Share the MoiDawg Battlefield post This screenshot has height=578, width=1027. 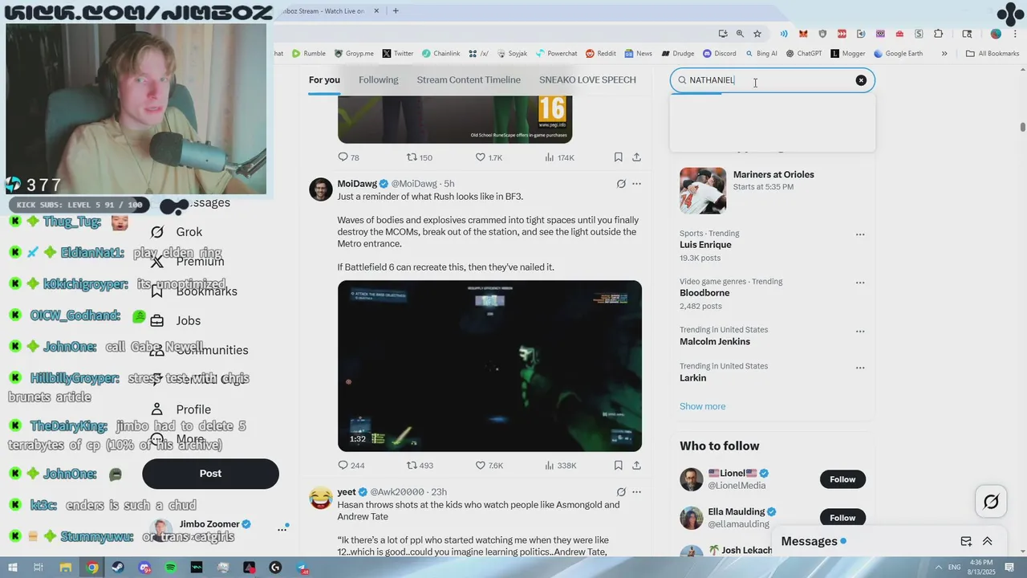coord(636,466)
